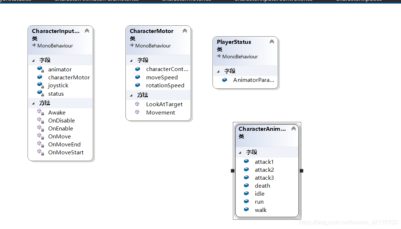Click the attack3 field icon
The image size is (401, 229).
click(x=246, y=177)
